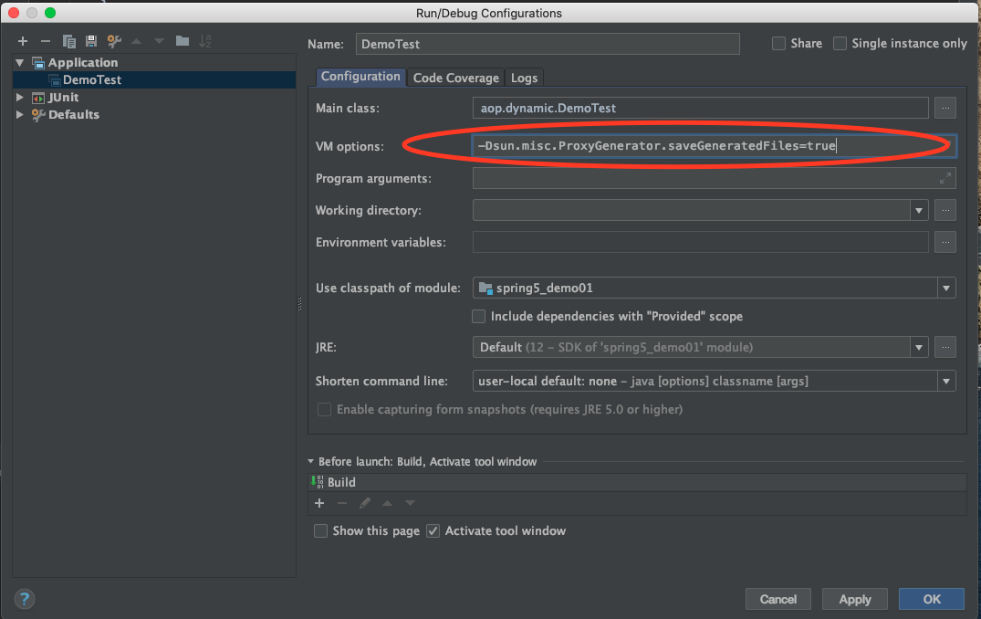Expand the JUnit tree node
The height and width of the screenshot is (619, 981).
[19, 97]
